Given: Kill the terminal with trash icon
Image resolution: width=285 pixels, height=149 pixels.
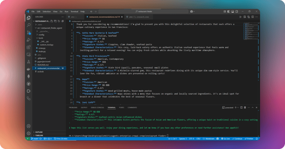Looking at the screenshot, I should (x=245, y=107).
